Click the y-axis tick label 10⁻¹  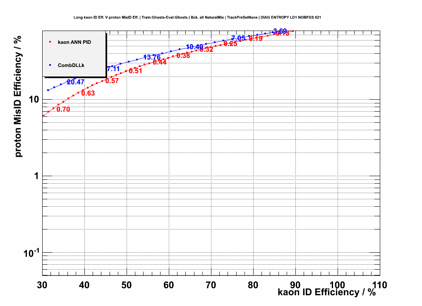31,253
